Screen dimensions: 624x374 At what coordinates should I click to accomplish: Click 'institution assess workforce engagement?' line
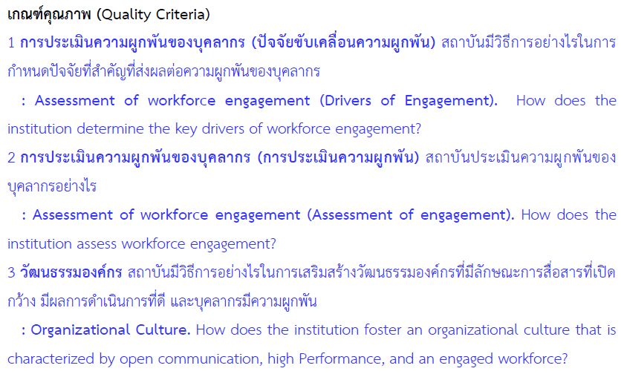pyautogui.click(x=142, y=243)
